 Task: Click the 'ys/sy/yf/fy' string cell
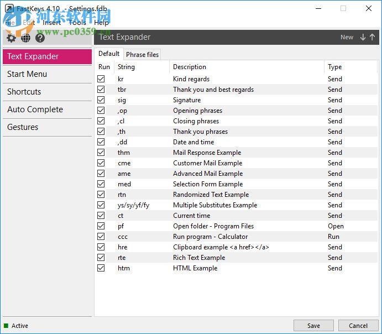pos(133,205)
